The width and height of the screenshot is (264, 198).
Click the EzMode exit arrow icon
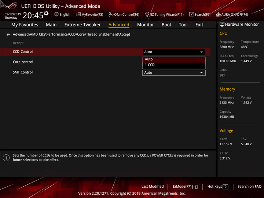pos(195,187)
